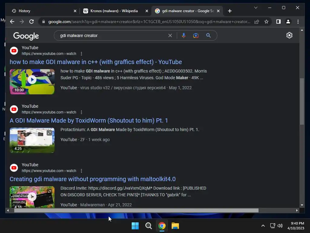
Task: Open more options for maltoolkit4.0 result
Action: (81, 171)
